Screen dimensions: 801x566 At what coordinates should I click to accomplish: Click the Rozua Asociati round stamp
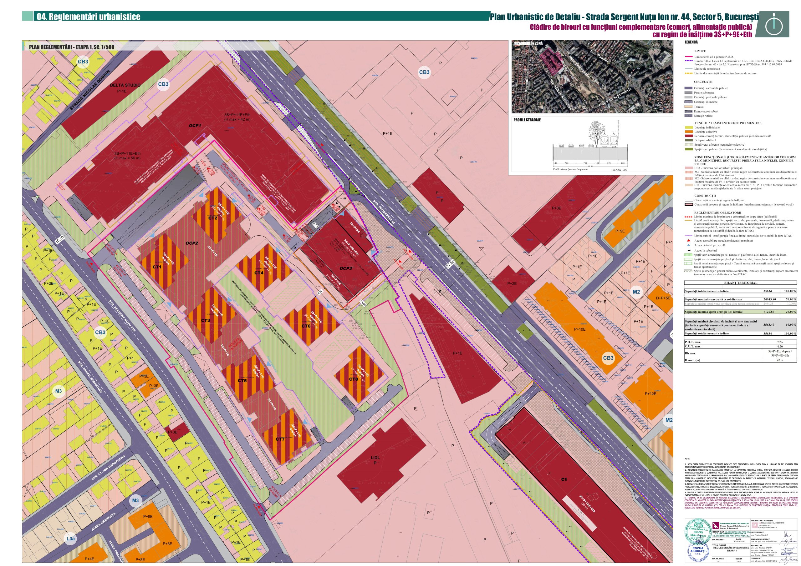tap(698, 552)
